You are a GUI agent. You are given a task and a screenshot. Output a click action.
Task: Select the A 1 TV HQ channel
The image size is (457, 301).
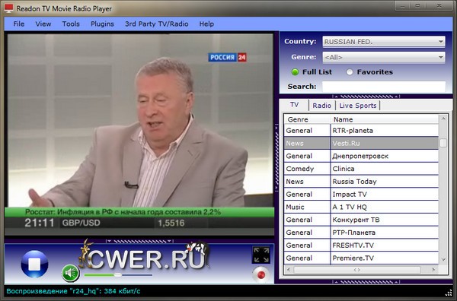click(361, 207)
